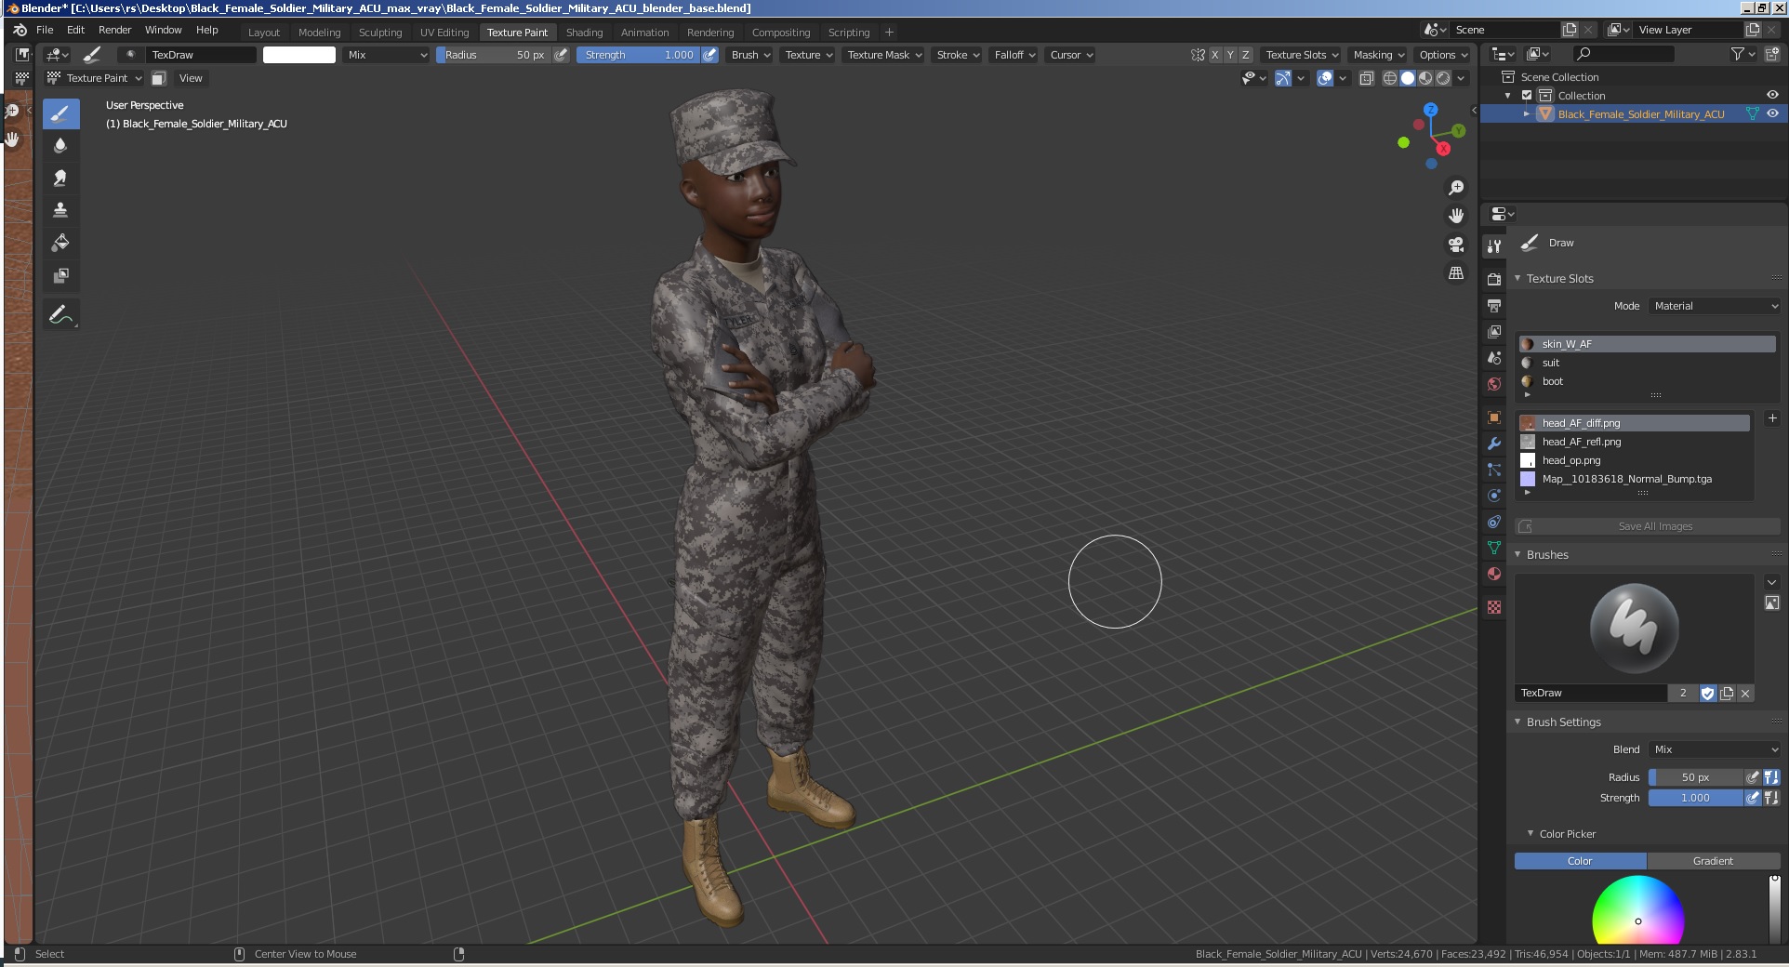Click the viewport zoom magnifier icon
The height and width of the screenshot is (967, 1789).
[x=1456, y=188]
